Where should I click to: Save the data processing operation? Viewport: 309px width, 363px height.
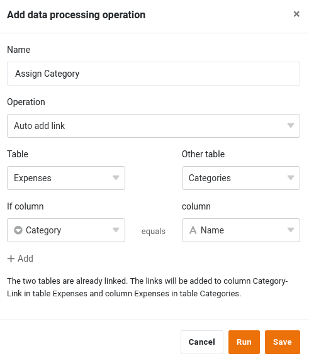coord(283,342)
